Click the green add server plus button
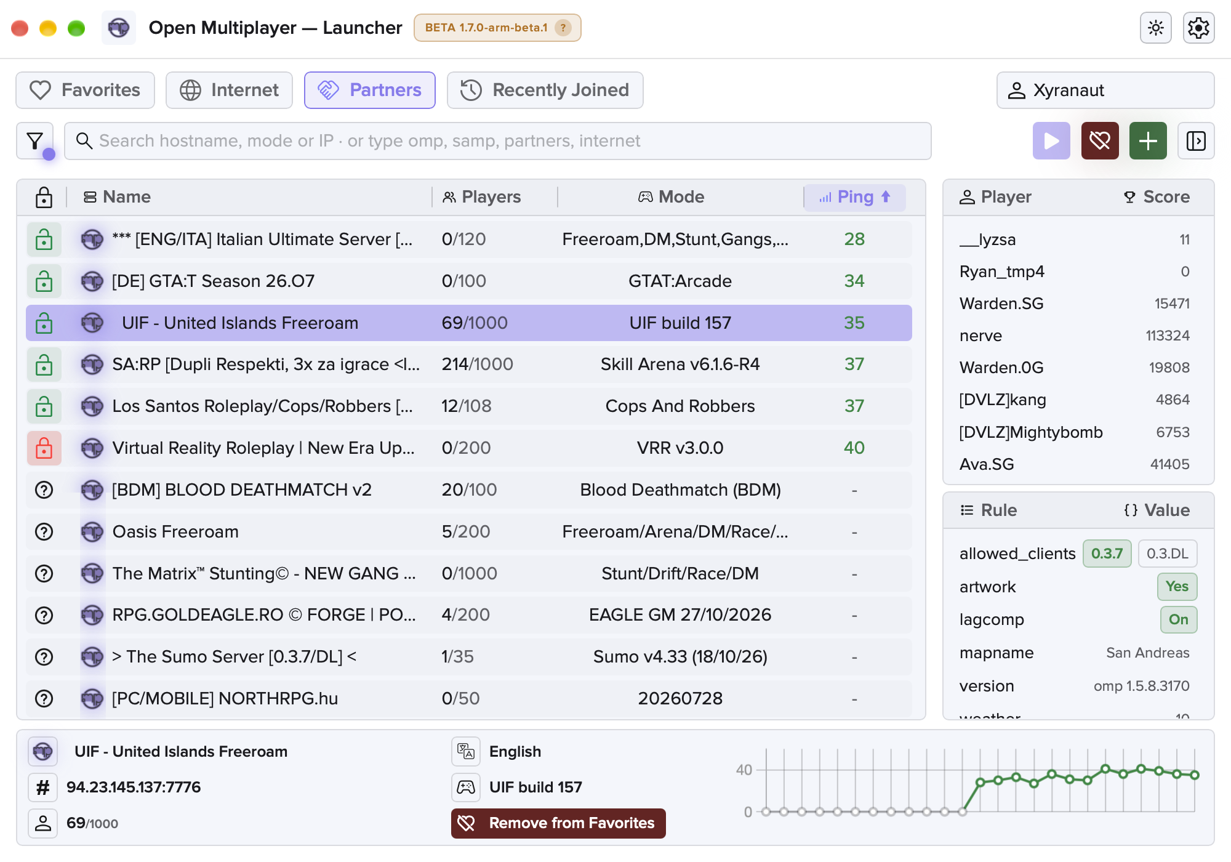 [x=1148, y=141]
